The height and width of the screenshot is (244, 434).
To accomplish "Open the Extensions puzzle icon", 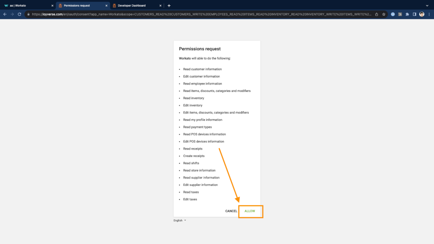I will (407, 14).
